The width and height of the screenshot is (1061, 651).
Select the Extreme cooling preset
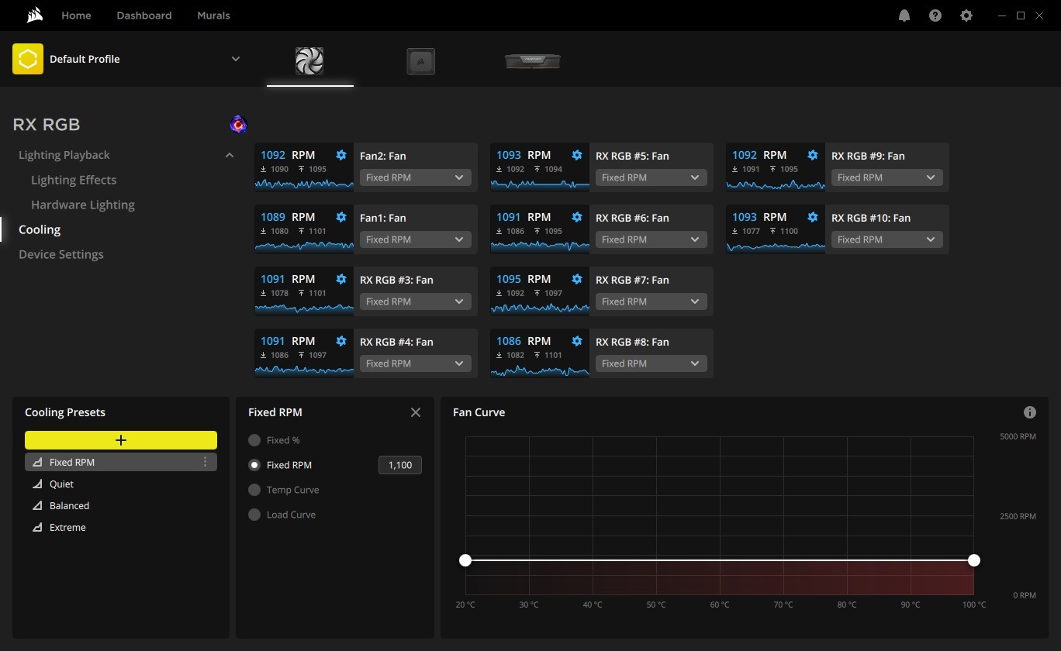tap(67, 527)
